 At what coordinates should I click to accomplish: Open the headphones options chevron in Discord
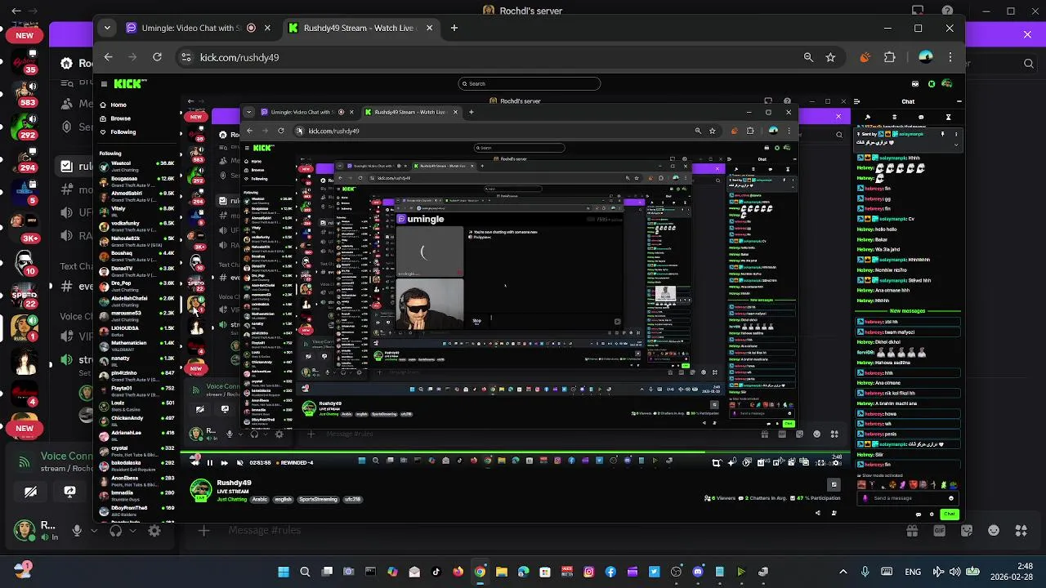132,530
